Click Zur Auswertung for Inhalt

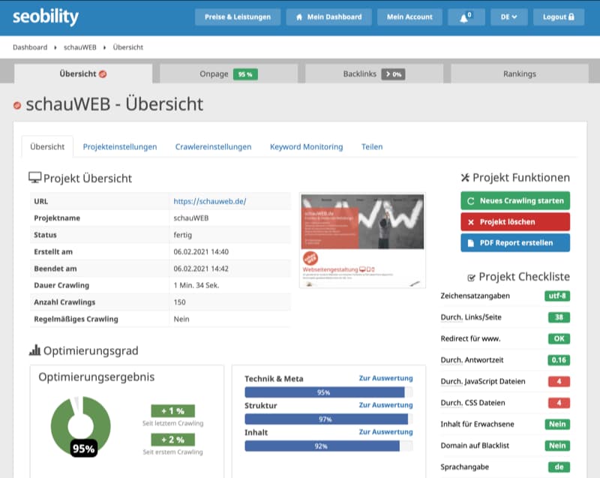click(385, 431)
